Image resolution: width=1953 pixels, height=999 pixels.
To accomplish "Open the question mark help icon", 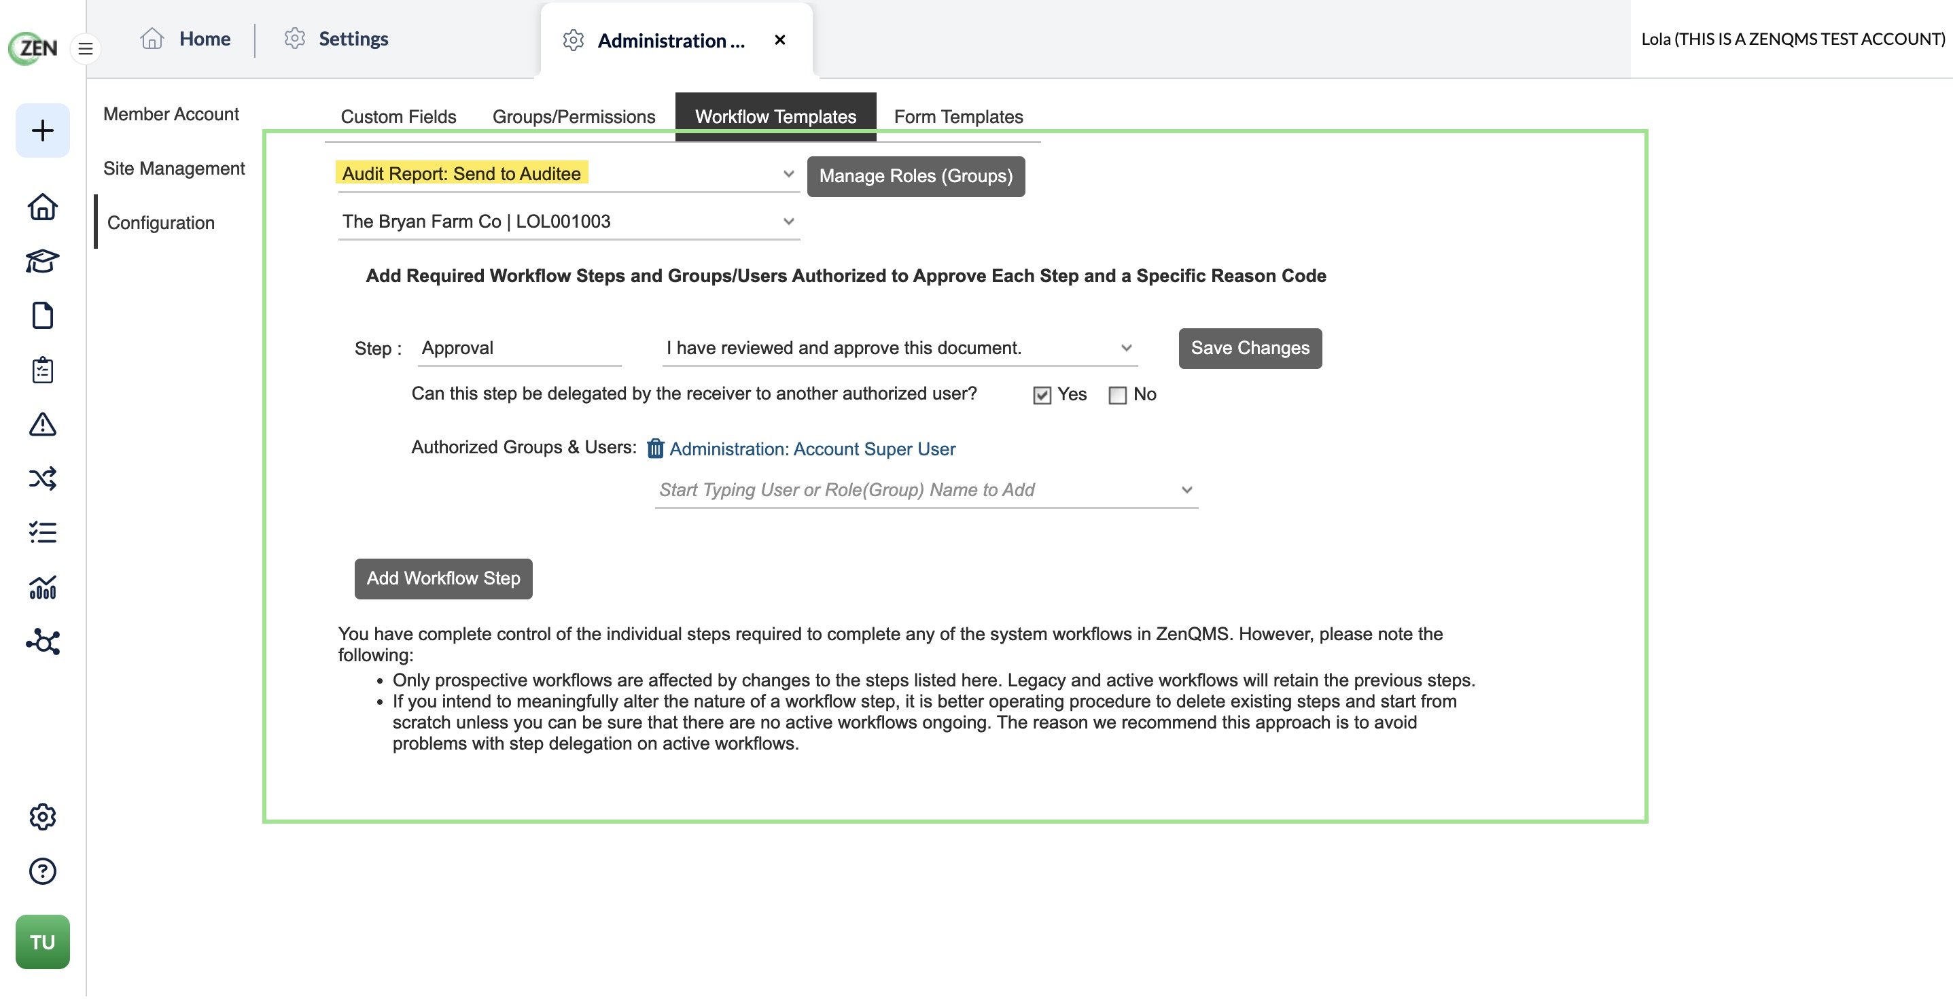I will coord(42,871).
